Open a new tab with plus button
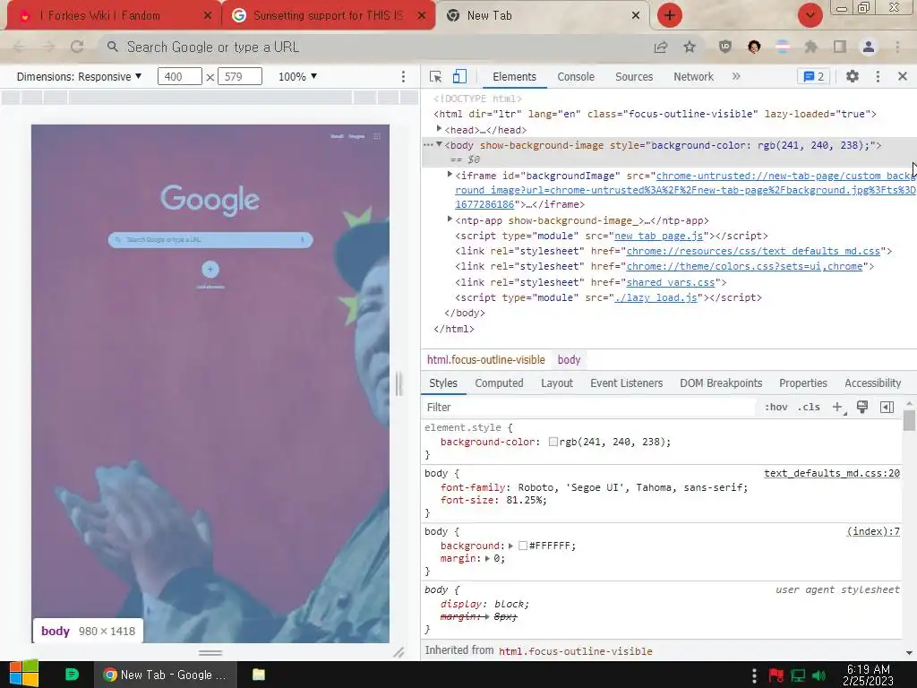Screen dimensions: 917x688 coord(670,15)
